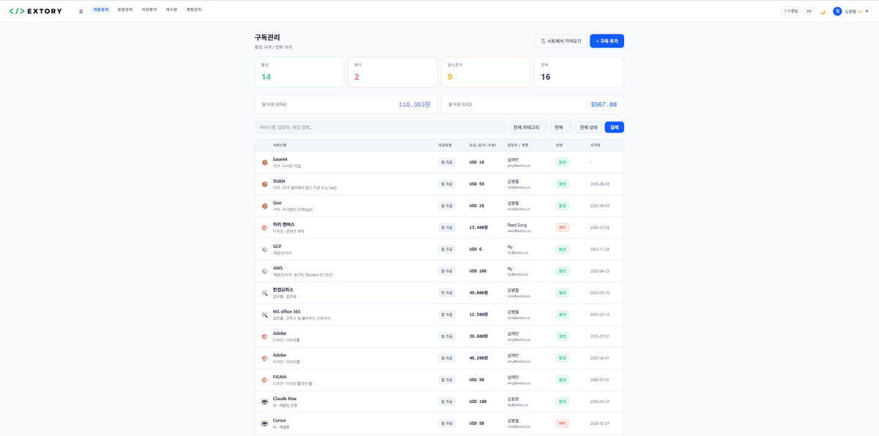
Task: Click the subscription search input field
Action: click(x=380, y=127)
